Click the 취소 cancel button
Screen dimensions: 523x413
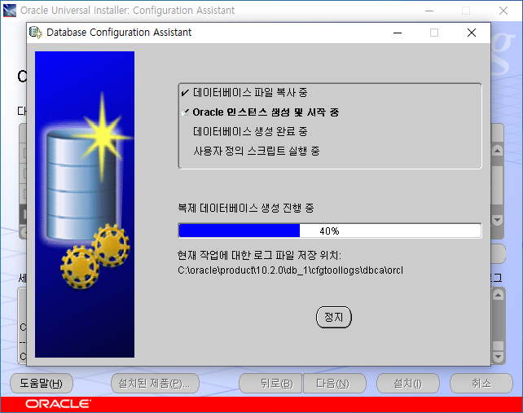click(481, 383)
